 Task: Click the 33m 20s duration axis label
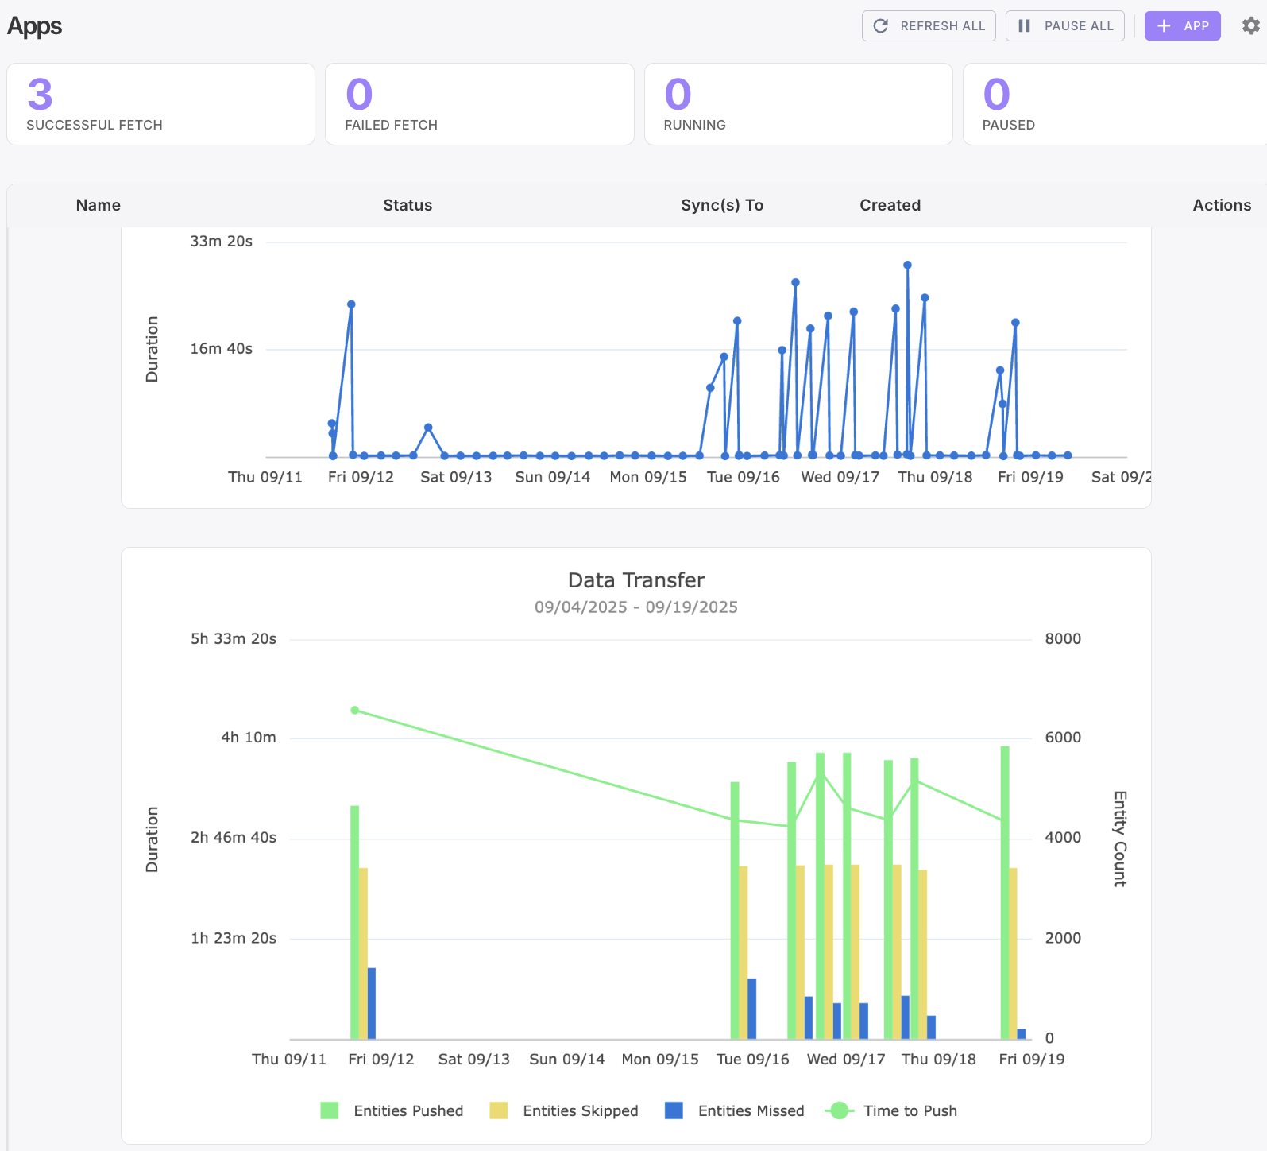coord(221,241)
